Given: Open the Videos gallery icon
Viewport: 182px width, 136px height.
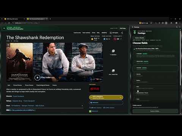Looking at the screenshot, I should pyautogui.click(x=113, y=51).
